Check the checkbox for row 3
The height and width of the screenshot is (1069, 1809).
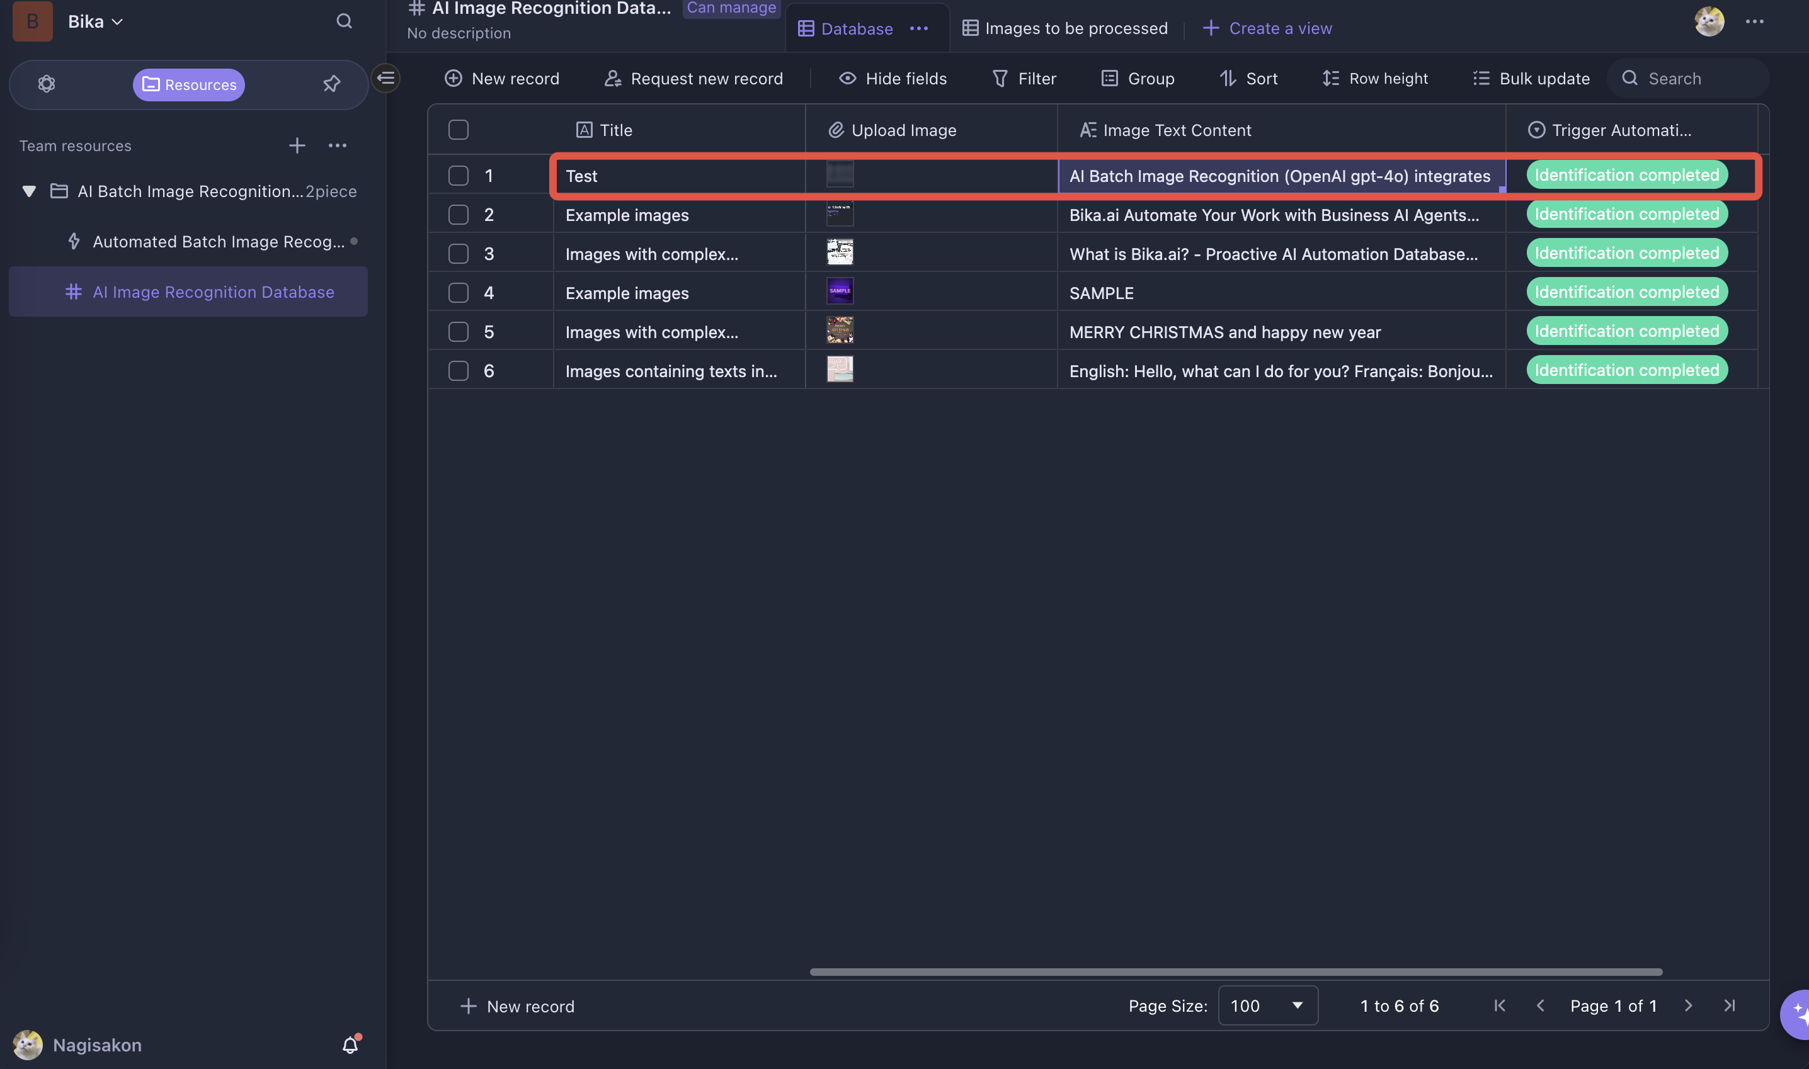point(459,254)
